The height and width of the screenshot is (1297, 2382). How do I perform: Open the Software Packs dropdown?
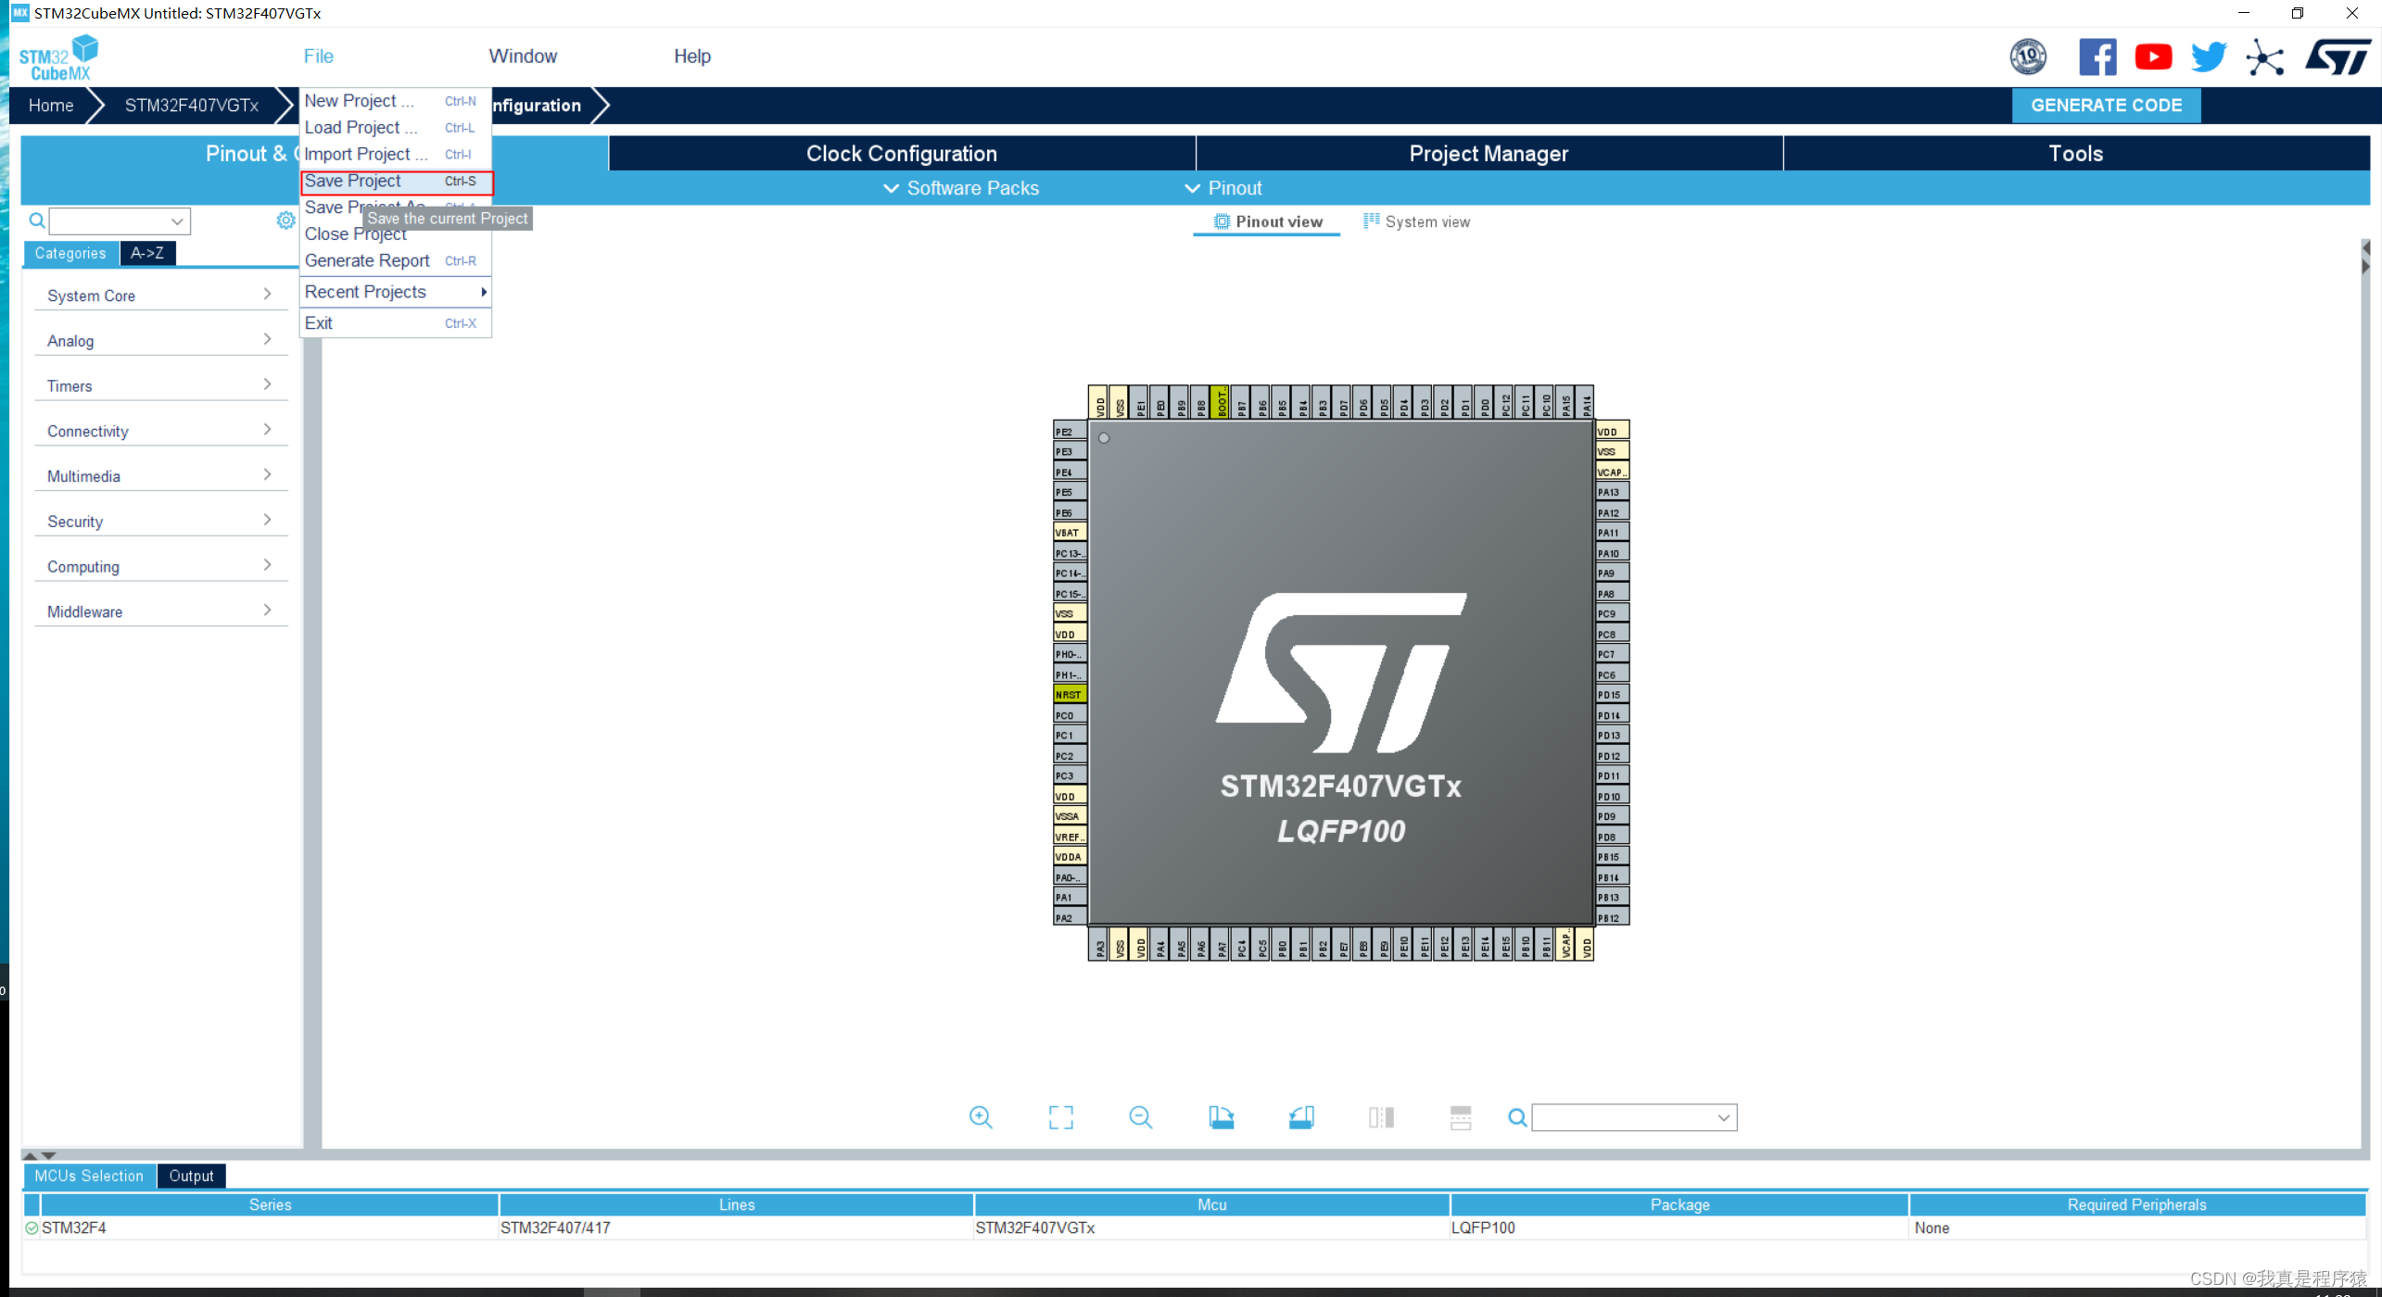click(961, 188)
